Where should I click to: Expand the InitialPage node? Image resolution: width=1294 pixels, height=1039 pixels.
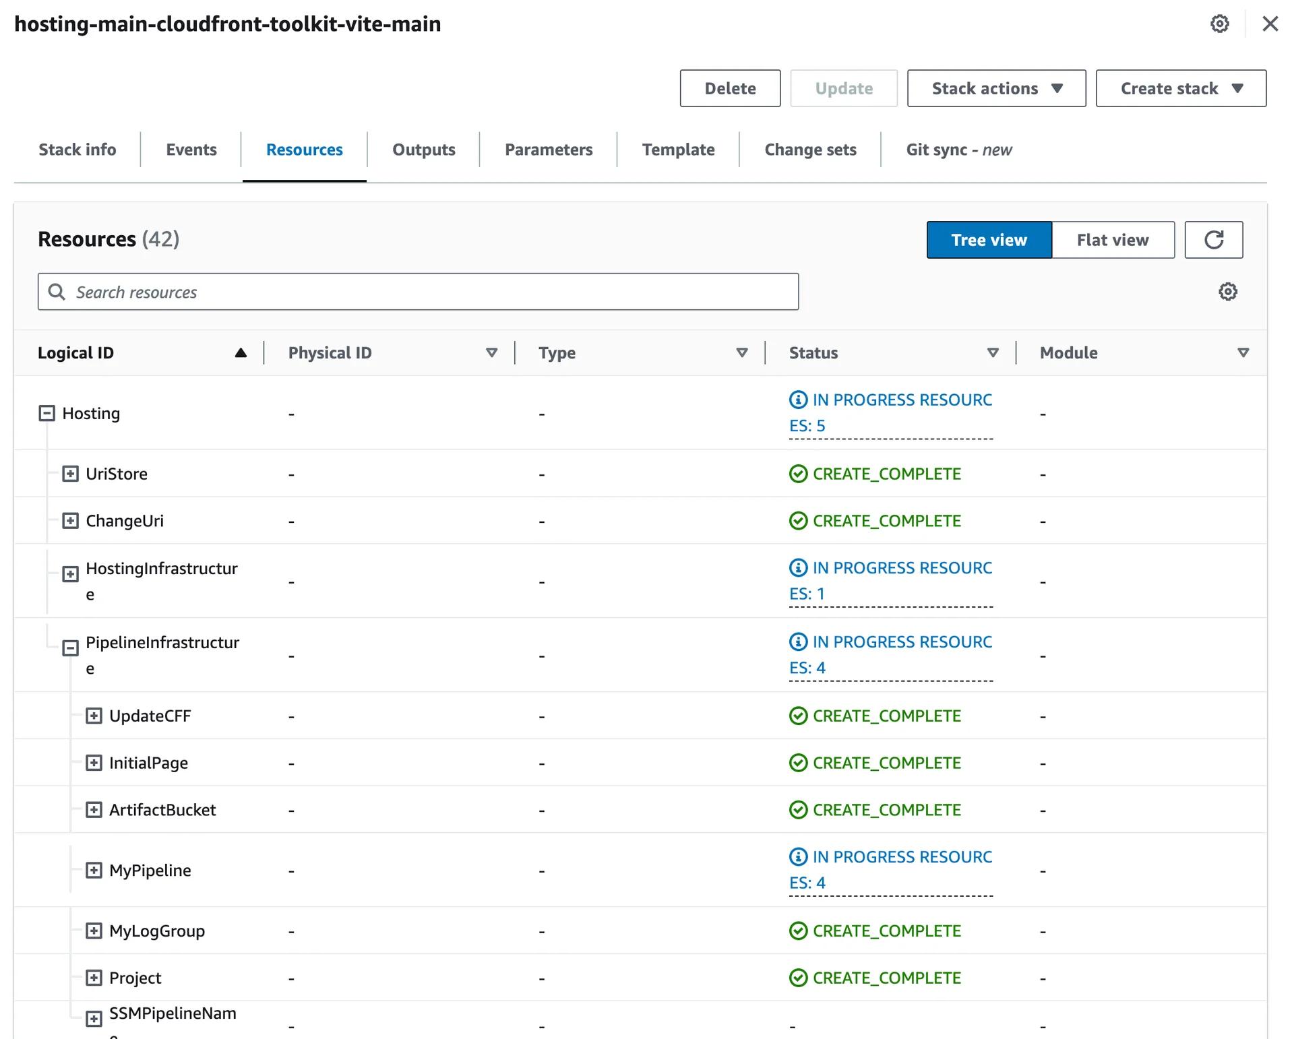pos(94,763)
